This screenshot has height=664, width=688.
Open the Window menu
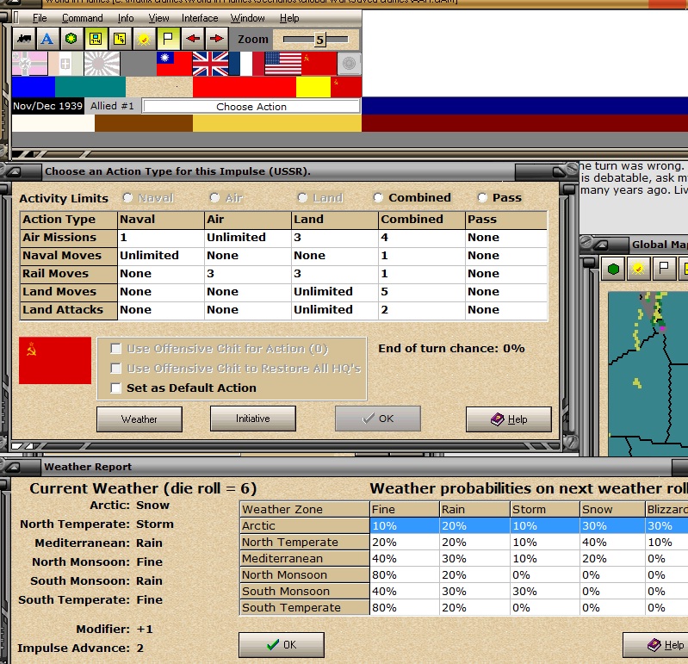pos(247,18)
